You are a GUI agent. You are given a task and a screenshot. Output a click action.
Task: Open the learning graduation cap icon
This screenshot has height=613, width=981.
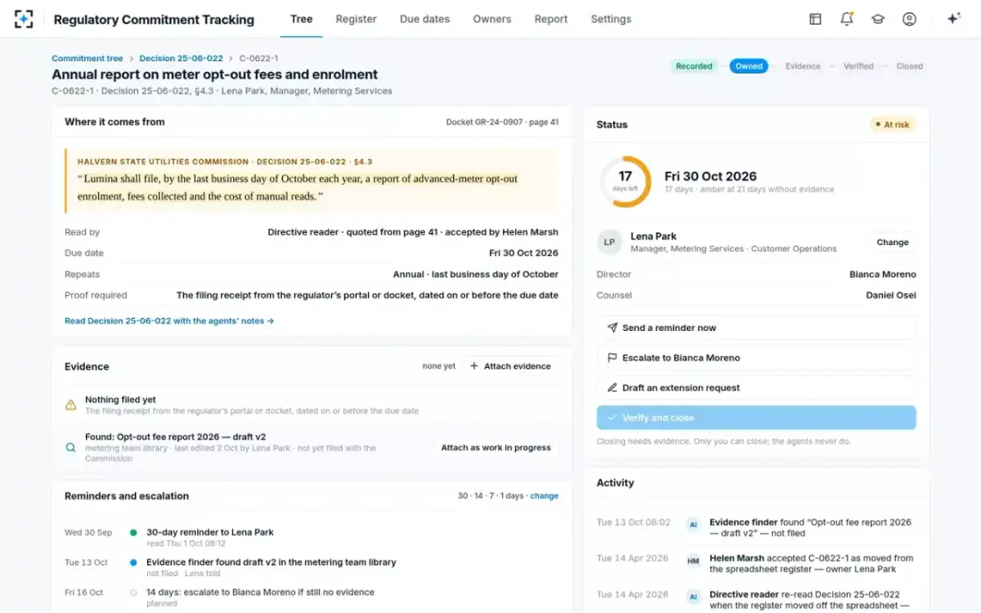tap(878, 19)
